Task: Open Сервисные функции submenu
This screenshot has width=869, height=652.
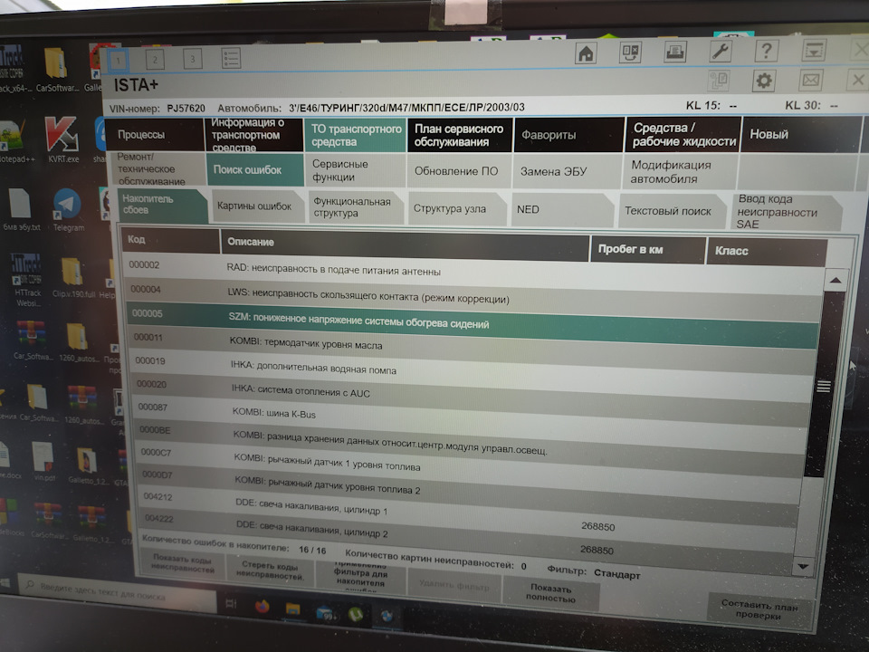Action: click(x=355, y=170)
